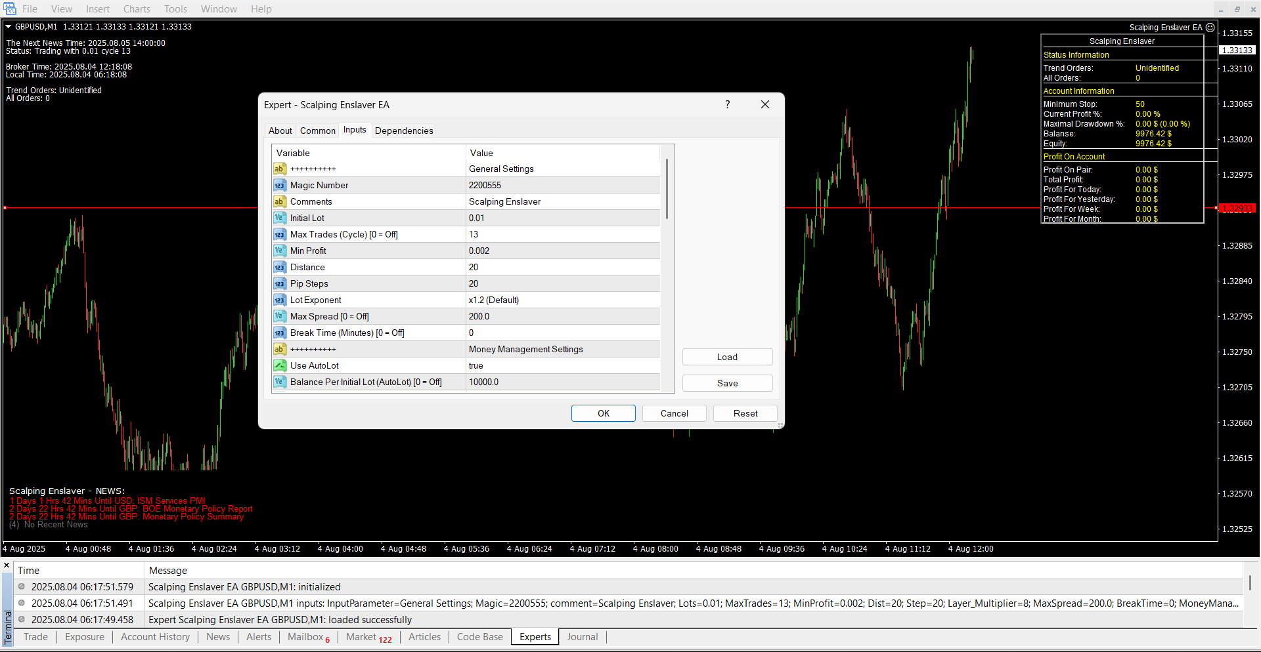Screen dimensions: 1261x652
Task: Close the Terminal panel with X icon
Action: pos(7,565)
